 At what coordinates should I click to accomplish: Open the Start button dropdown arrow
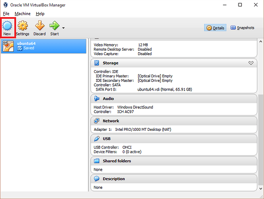(63, 28)
